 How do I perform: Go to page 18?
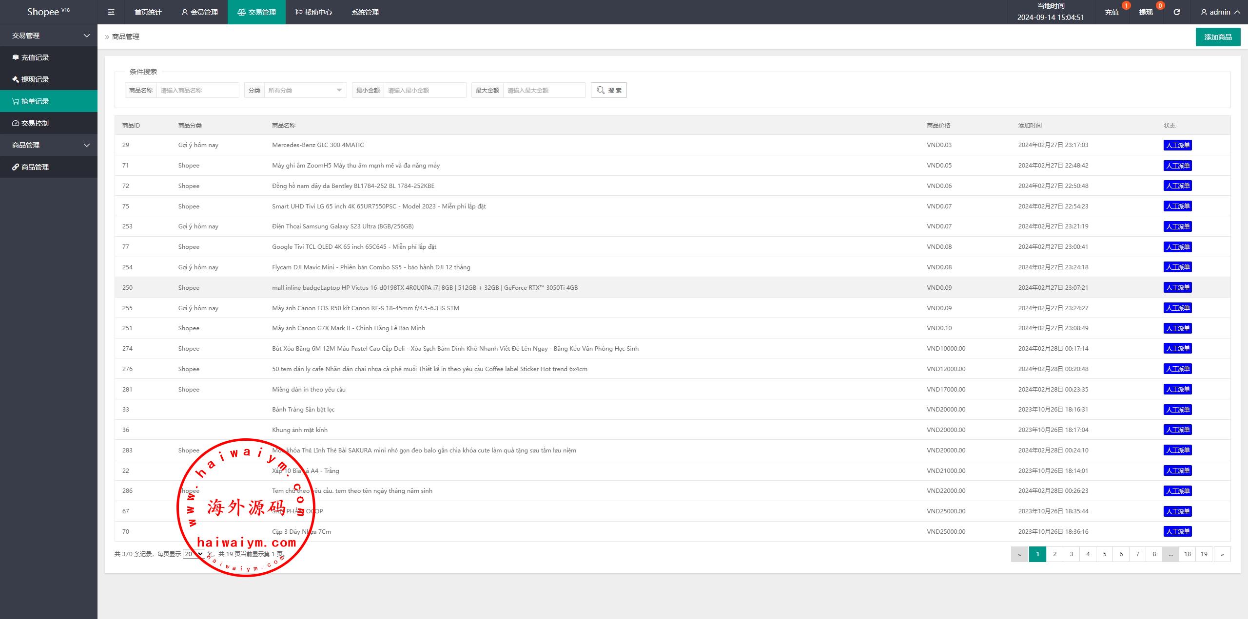(x=1187, y=554)
